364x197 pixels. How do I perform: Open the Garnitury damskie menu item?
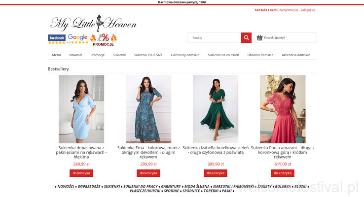(x=185, y=55)
